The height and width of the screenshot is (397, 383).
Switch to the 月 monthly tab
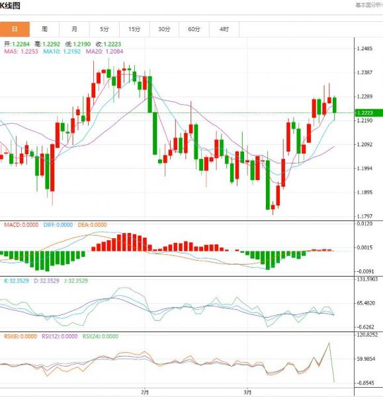75,29
